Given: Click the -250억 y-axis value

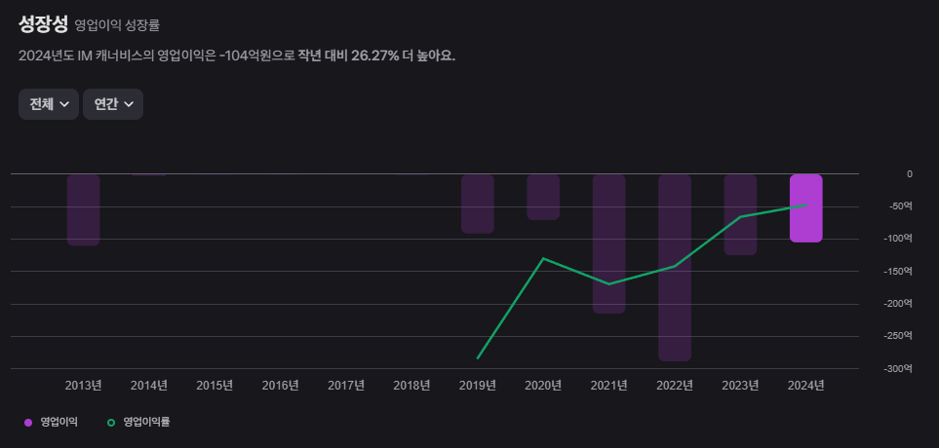Looking at the screenshot, I should point(899,336).
